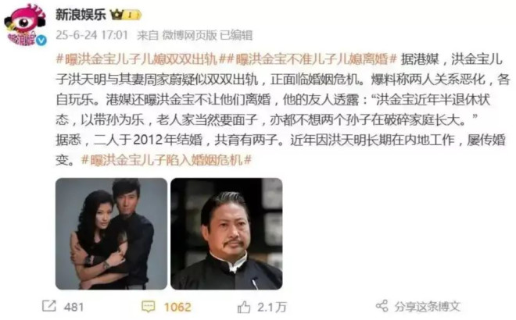Click the 1062 comment count
This screenshot has height=320, width=516.
(x=177, y=308)
